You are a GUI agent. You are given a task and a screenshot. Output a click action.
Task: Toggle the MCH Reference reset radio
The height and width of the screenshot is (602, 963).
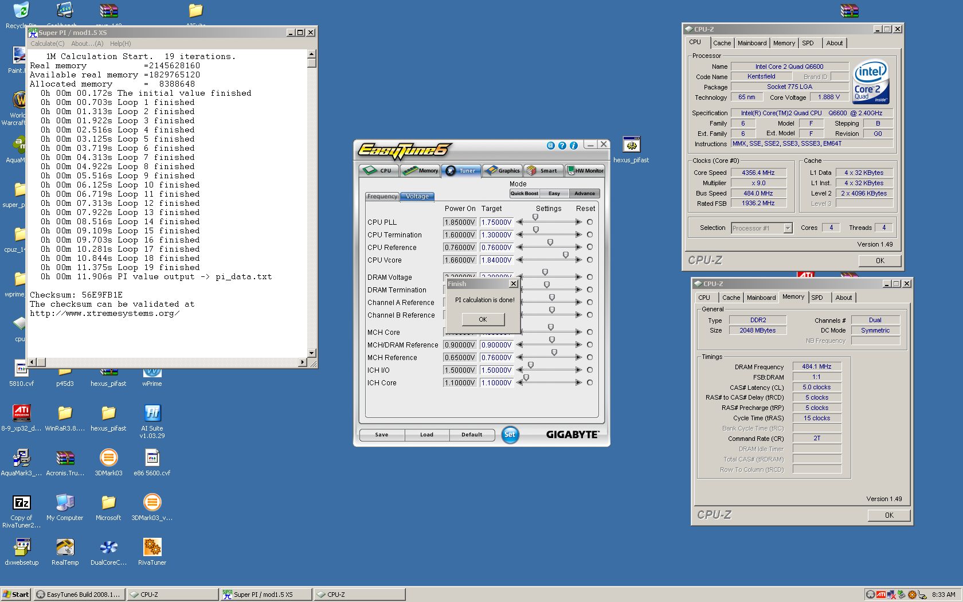click(x=590, y=357)
